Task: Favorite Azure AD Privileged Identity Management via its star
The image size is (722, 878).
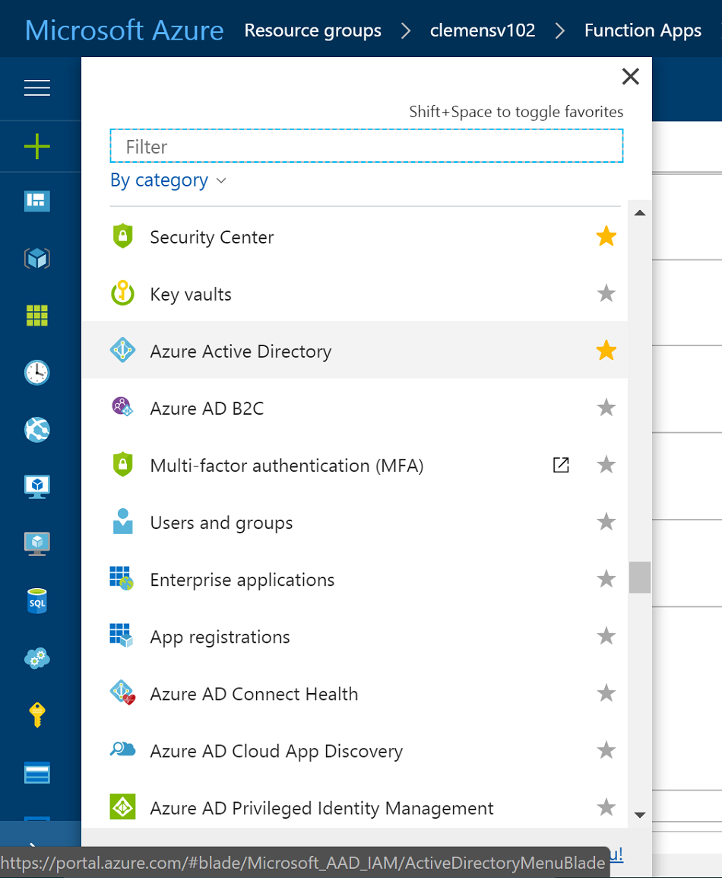Action: 606,807
